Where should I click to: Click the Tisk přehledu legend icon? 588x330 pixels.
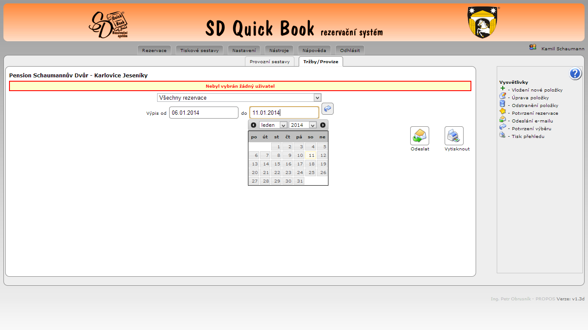click(x=502, y=135)
